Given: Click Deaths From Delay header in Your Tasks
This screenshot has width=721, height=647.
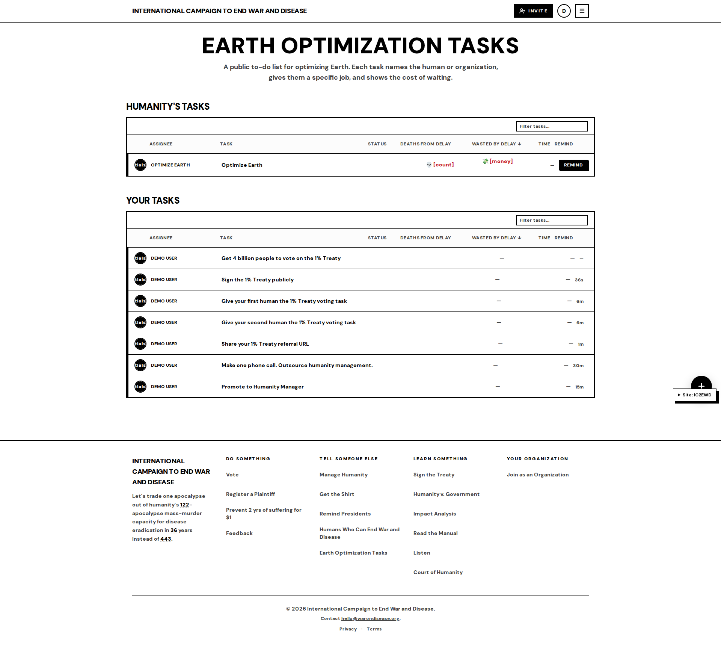Looking at the screenshot, I should tap(425, 238).
